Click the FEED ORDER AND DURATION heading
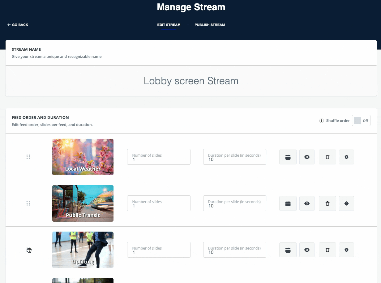 (x=40, y=117)
